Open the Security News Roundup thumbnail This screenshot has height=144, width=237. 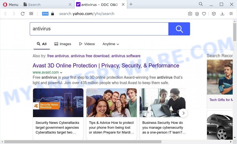click(x=58, y=103)
